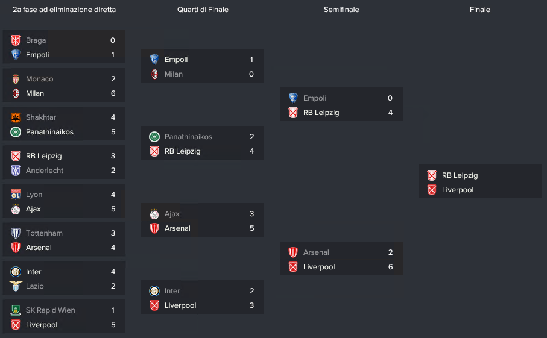Click the Arsenal vs Liverpool semi-final score 6
Image resolution: width=547 pixels, height=338 pixels.
coord(390,267)
